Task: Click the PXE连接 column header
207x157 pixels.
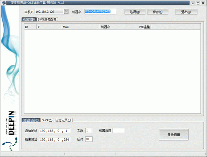Action: click(x=144, y=27)
